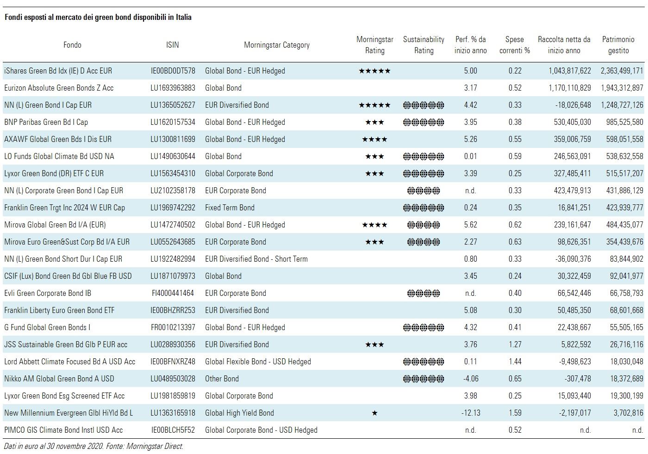Select the single star rating of New Millennium Evergreen
The height and width of the screenshot is (454, 648).
(x=374, y=413)
